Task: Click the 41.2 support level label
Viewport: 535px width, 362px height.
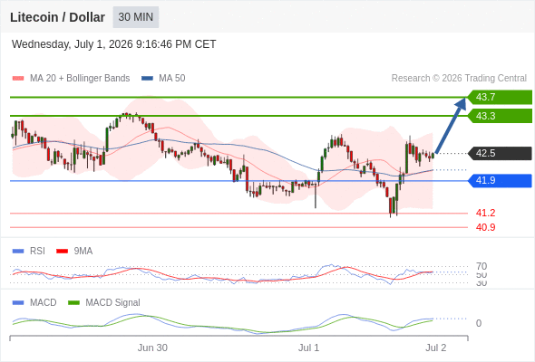Action: [485, 214]
